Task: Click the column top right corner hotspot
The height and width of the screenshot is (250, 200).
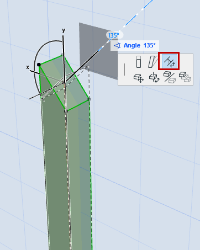Action: [89, 99]
